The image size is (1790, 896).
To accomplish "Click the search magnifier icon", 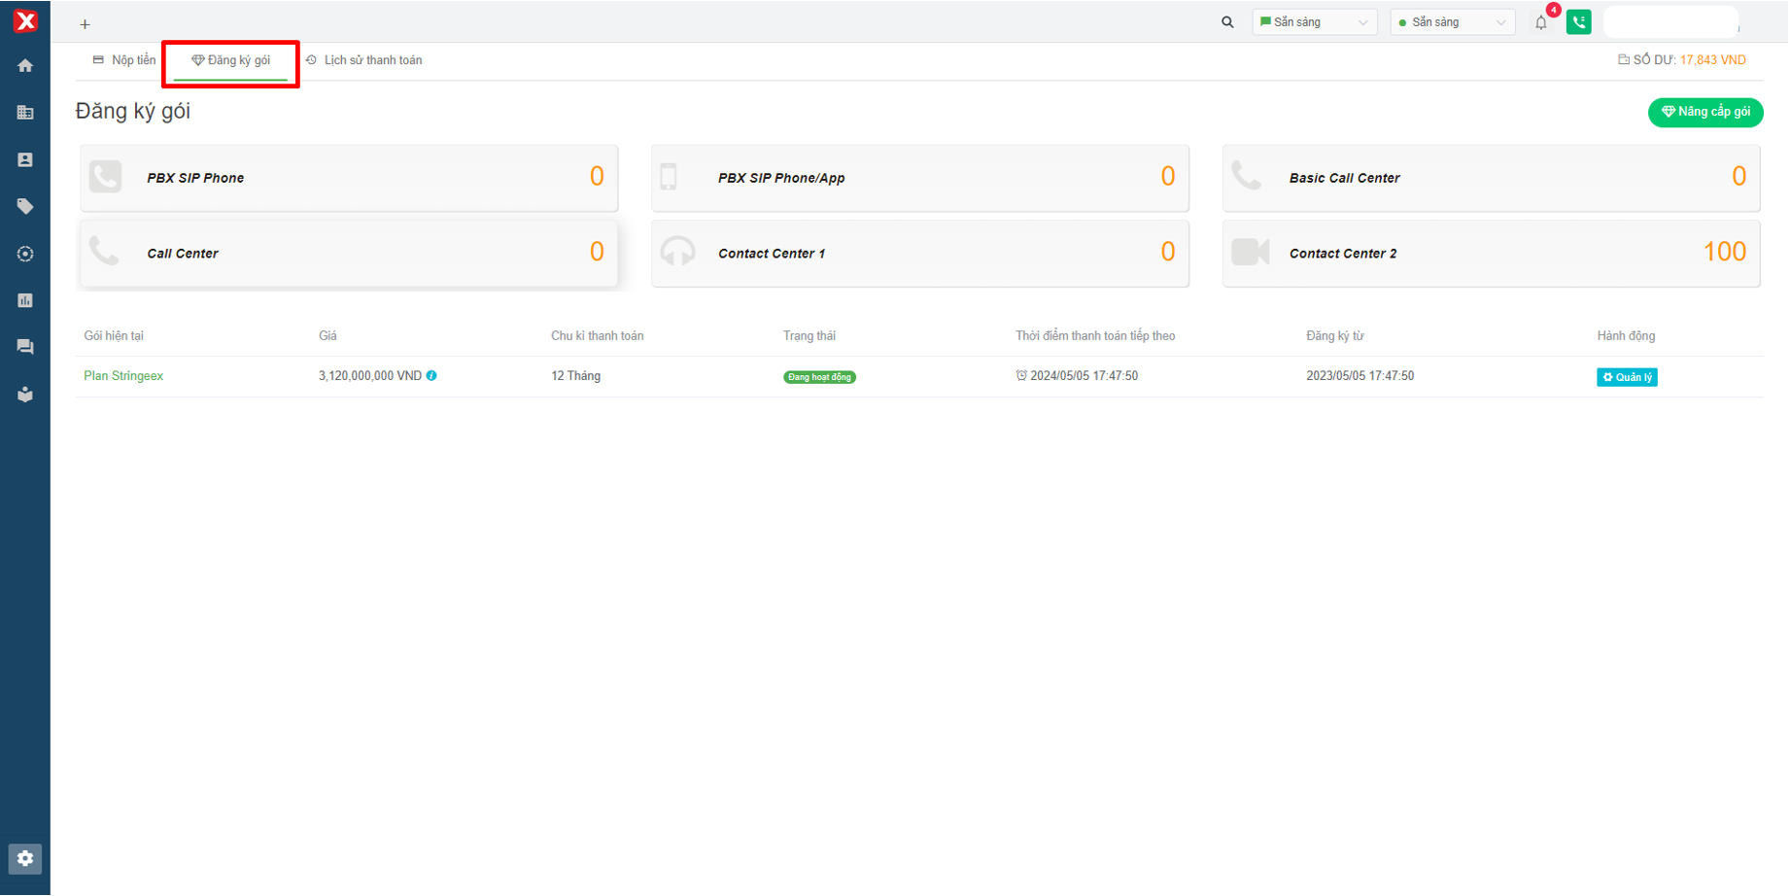I will pyautogui.click(x=1227, y=22).
